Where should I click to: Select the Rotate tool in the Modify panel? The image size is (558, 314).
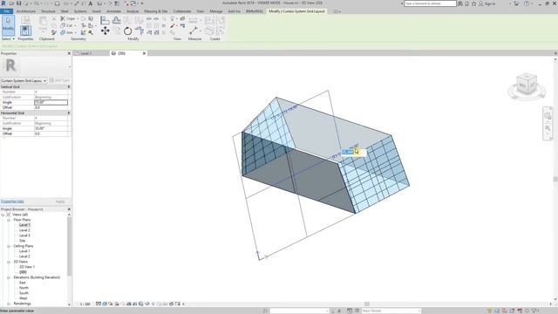[127, 31]
